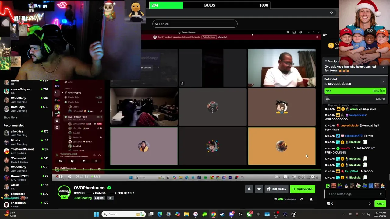
Task: Click username 'loudpackssss' in chat
Action: tap(358, 115)
